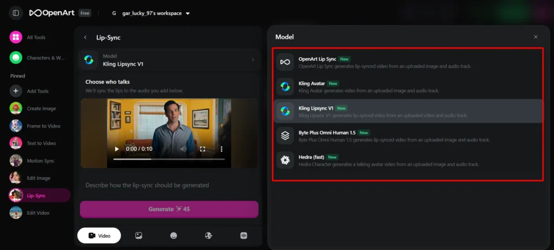
Task: Expand the Kling Lipsync V1 model selector
Action: pyautogui.click(x=169, y=60)
